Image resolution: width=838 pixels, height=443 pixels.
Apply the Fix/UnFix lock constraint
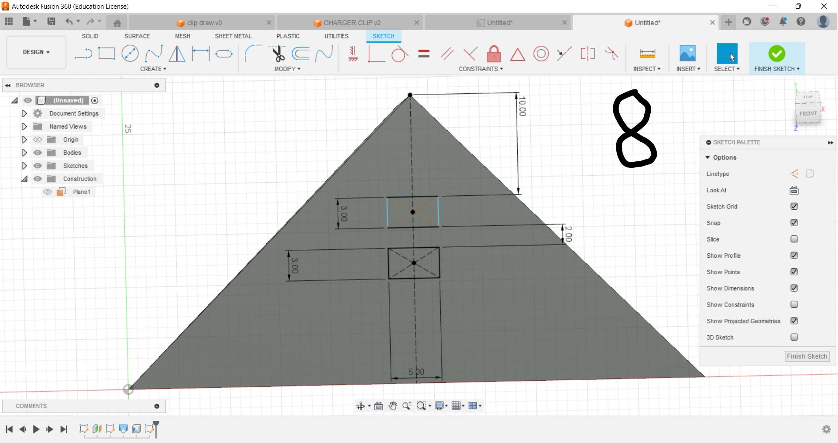click(x=493, y=53)
